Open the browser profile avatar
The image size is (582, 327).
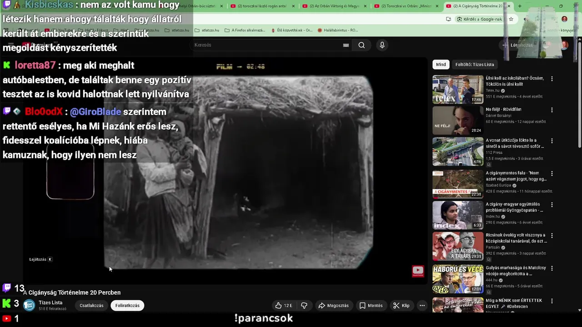click(564, 19)
